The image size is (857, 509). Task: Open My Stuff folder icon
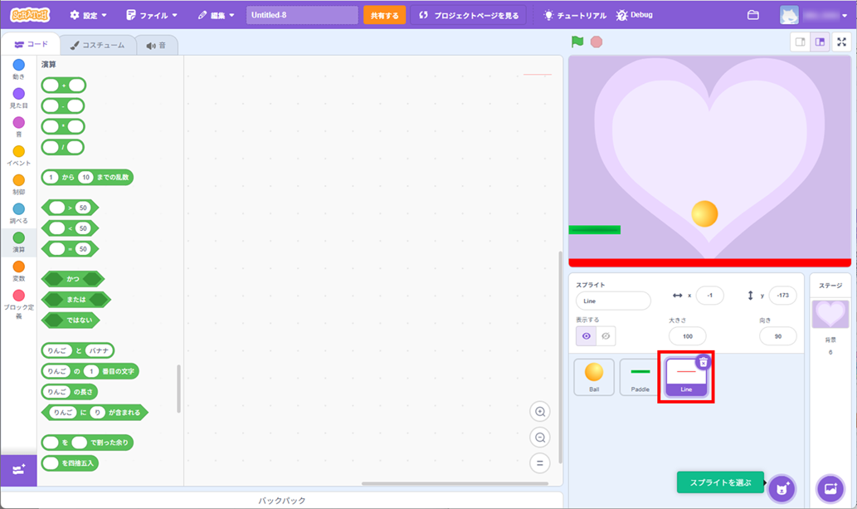coord(753,15)
